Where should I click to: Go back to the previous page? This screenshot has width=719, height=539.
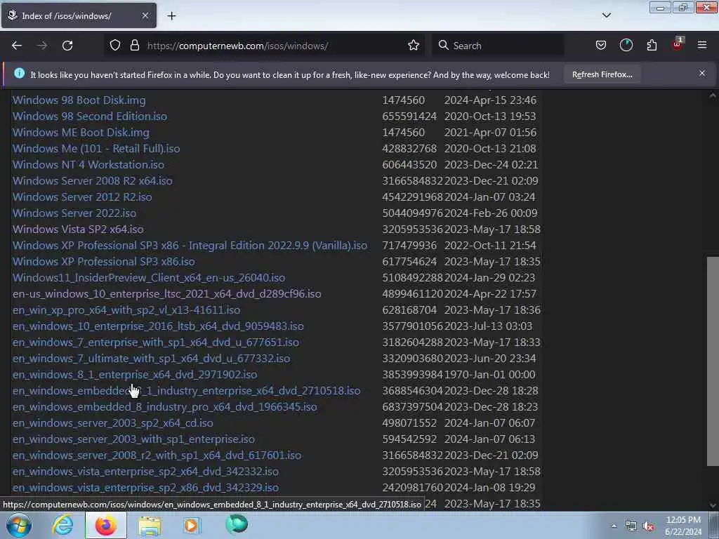(x=17, y=46)
